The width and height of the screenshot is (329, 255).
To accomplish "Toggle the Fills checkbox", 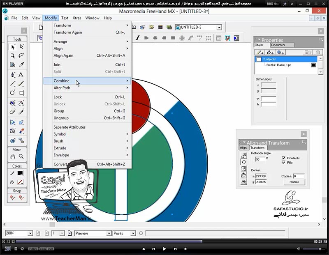I will coord(283,162).
